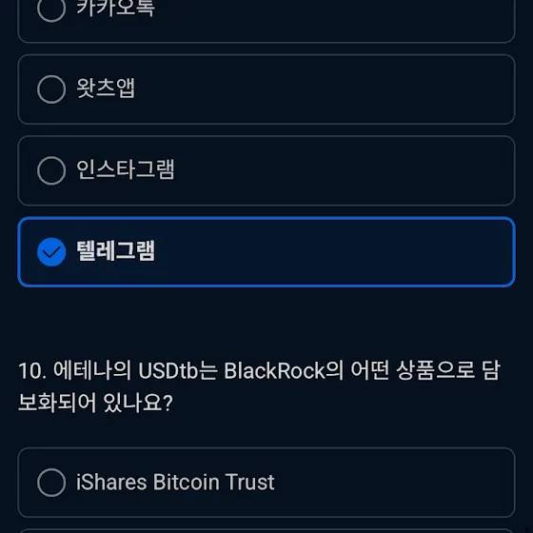533x533 pixels.
Task: Select the 왓츠앱 radio button
Action: (51, 89)
